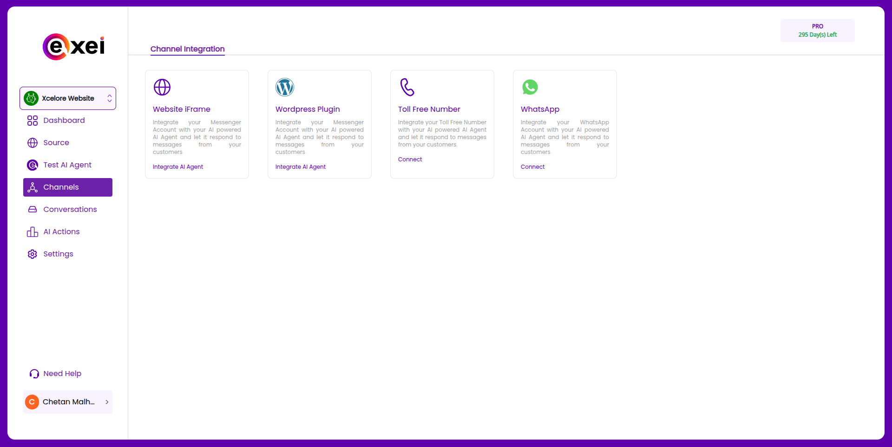Open Settings page

[x=68, y=254]
